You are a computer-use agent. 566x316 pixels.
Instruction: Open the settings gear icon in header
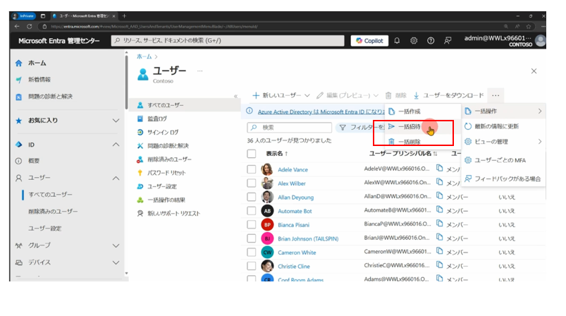414,41
